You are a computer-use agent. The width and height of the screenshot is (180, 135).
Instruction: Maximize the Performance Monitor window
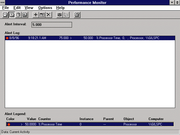(177, 3)
